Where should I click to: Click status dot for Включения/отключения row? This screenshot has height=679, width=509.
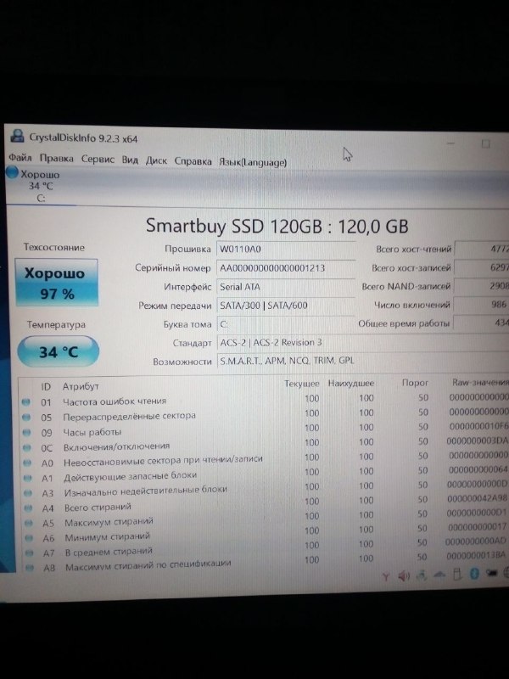click(x=27, y=448)
